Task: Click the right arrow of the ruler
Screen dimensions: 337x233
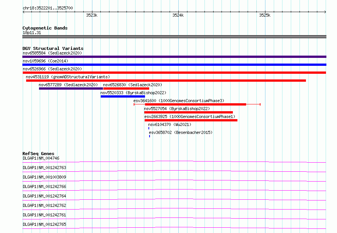Action: [x=325, y=12]
